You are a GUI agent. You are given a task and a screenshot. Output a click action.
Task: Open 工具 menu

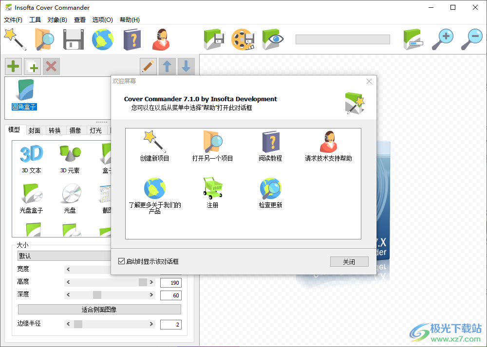(35, 20)
